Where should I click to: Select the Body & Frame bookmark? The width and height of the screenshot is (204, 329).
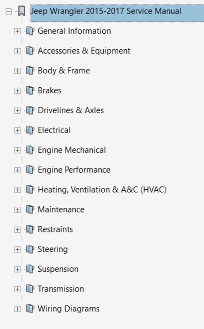[x=64, y=71]
